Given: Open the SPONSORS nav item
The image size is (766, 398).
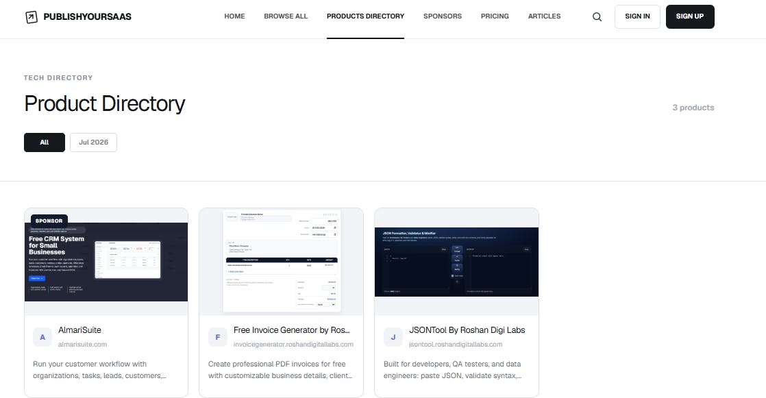Looking at the screenshot, I should click(x=443, y=16).
